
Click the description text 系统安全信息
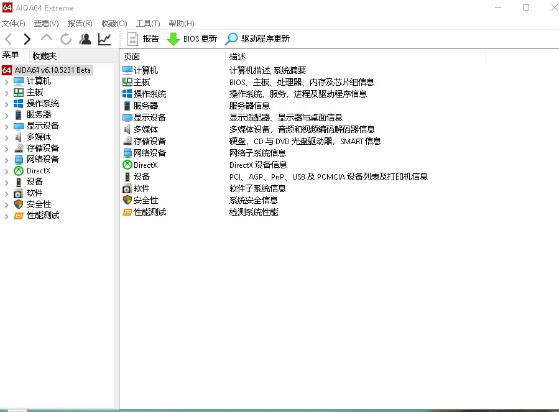(254, 200)
